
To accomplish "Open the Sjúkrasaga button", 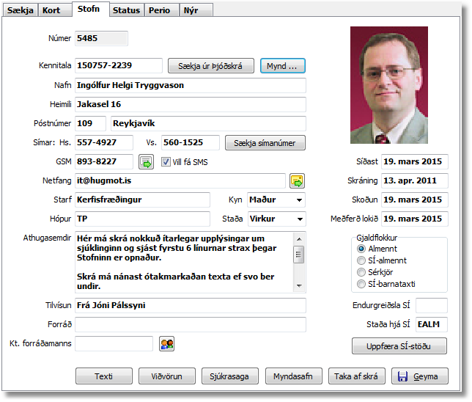I will pos(230,376).
